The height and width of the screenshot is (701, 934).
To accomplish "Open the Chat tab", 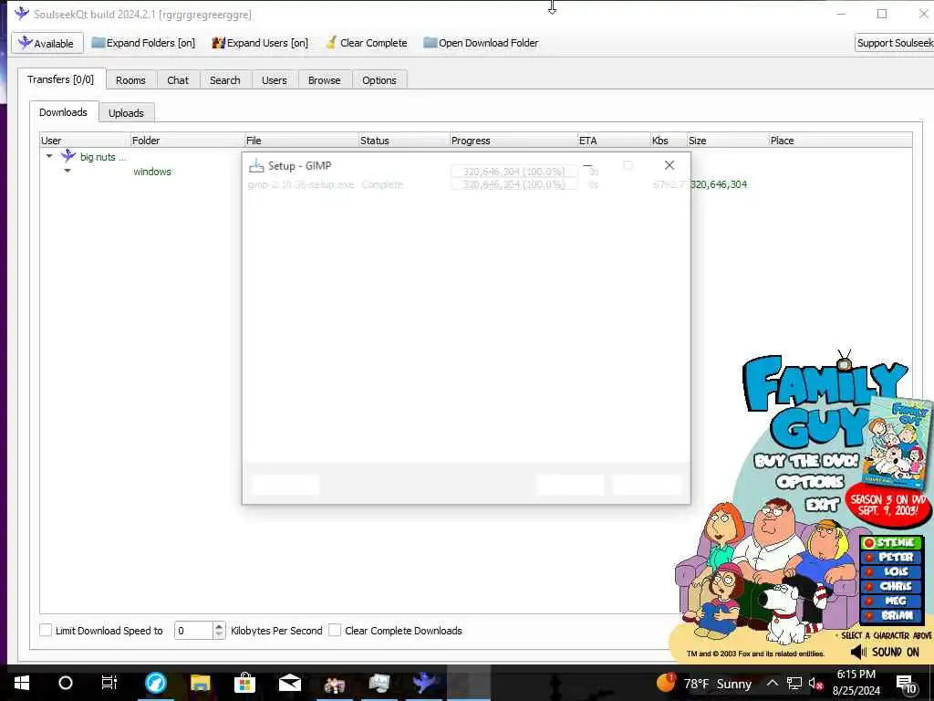I will pos(178,80).
